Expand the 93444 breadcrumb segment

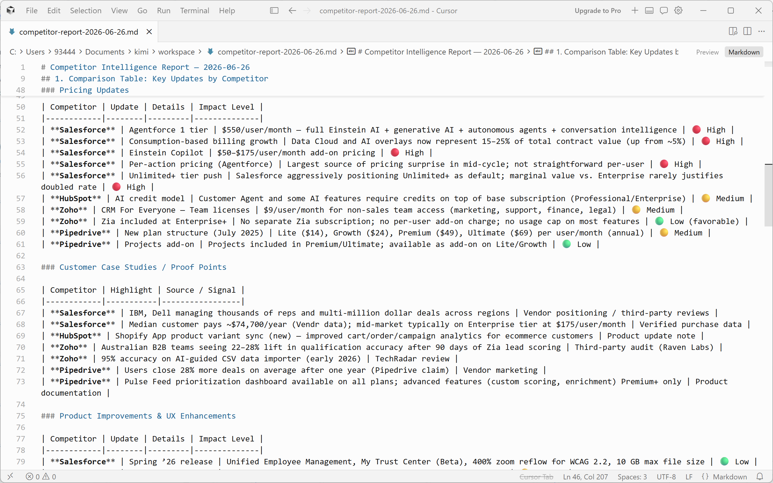65,52
